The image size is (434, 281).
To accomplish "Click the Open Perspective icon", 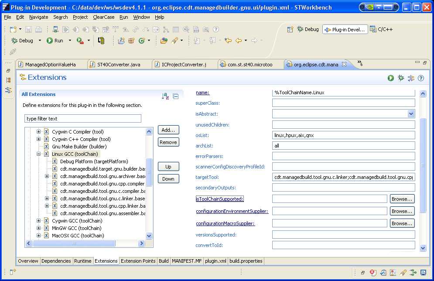I will click(290, 29).
